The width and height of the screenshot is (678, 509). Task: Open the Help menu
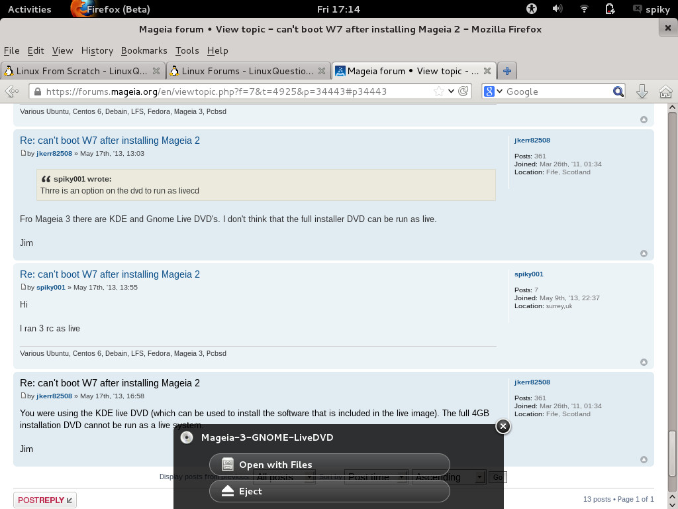(217, 50)
